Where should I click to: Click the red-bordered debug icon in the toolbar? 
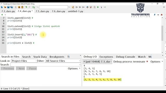[91, 7]
